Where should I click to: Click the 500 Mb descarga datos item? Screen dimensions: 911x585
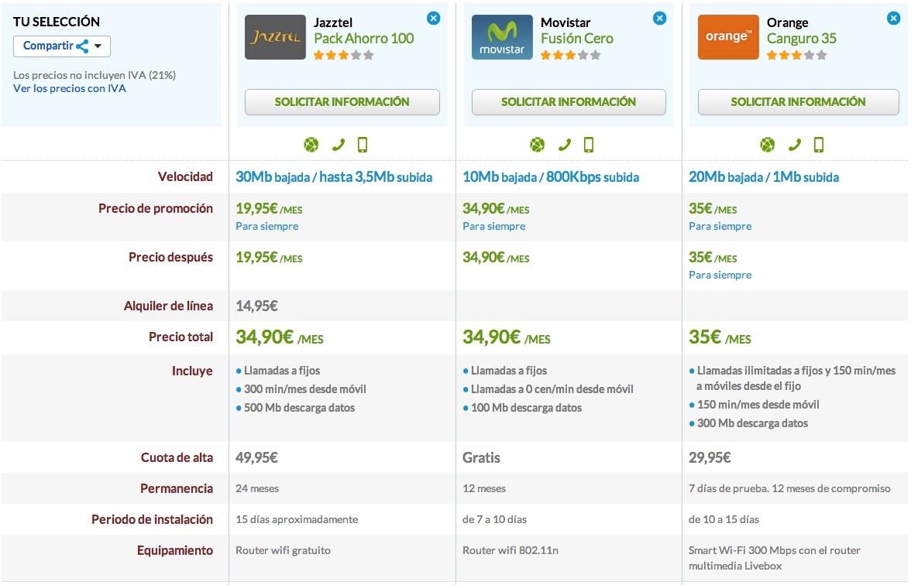click(x=299, y=408)
